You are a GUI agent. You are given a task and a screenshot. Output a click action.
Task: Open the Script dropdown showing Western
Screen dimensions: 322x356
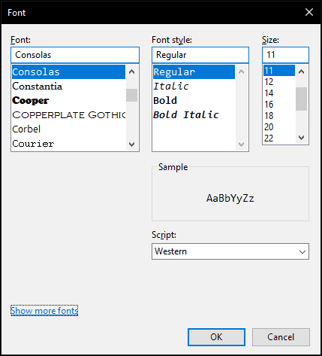(230, 251)
